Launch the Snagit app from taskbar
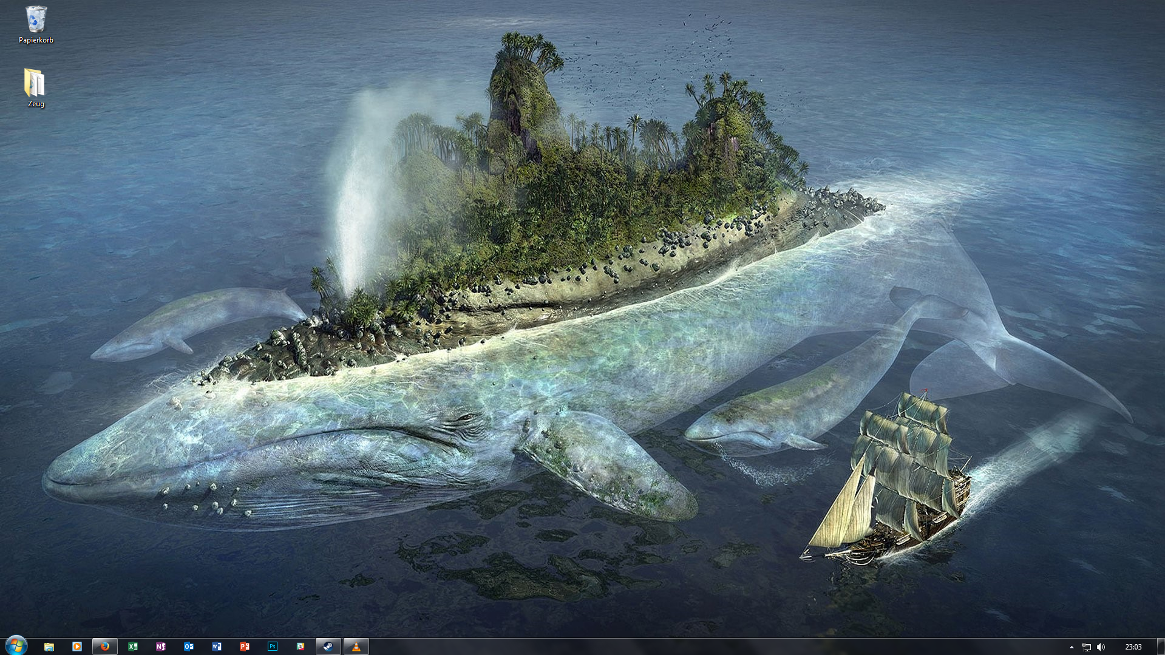Viewport: 1165px width, 655px height. pyautogui.click(x=301, y=647)
